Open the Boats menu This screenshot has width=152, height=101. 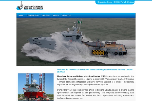tap(56, 15)
